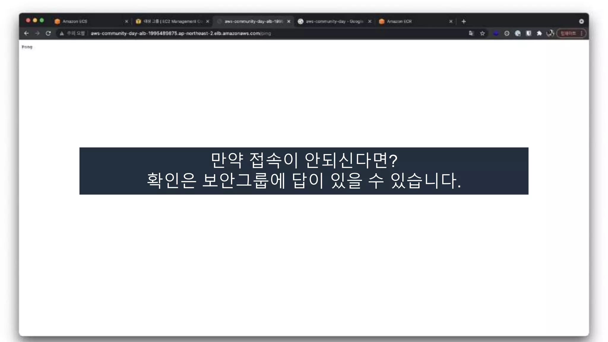
Task: Close the Amazon ECR tab
Action: [451, 21]
